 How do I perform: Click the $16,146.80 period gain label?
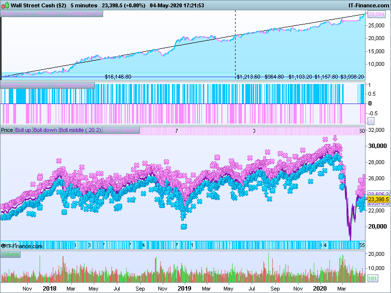tap(118, 77)
